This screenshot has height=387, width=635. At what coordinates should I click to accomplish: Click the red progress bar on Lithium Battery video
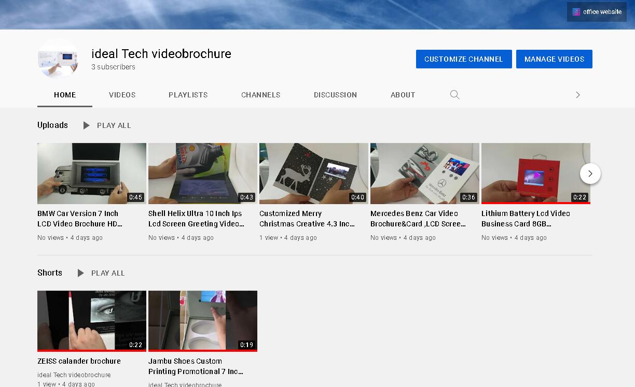536,203
